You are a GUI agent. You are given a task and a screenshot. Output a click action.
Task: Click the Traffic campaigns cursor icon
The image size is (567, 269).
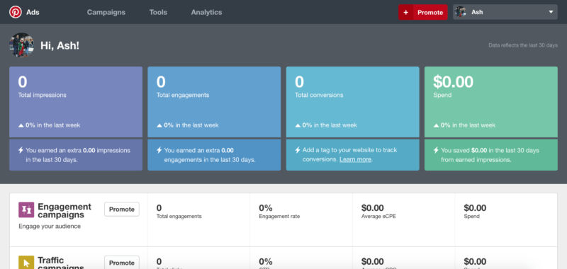tap(26, 263)
